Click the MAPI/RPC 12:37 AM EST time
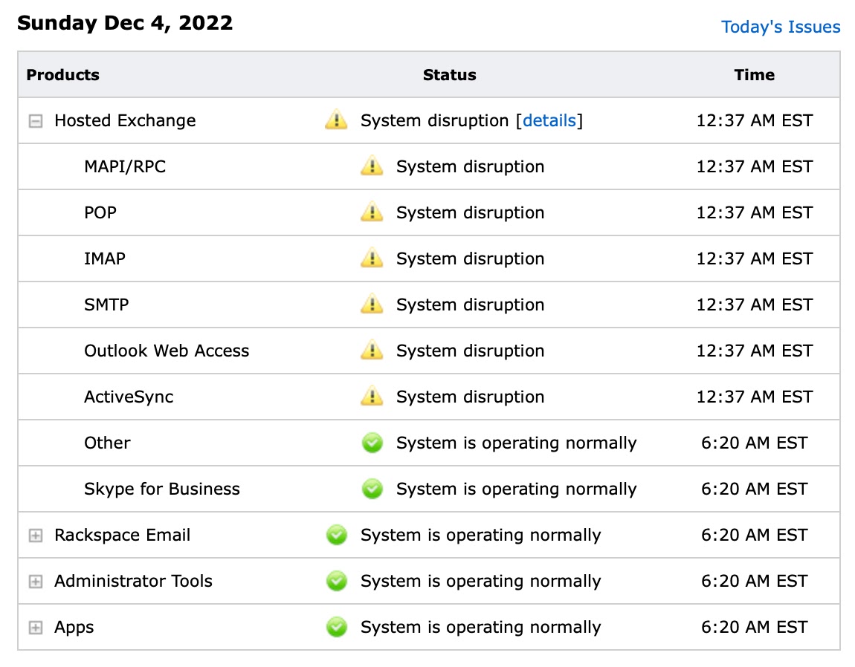 click(754, 166)
